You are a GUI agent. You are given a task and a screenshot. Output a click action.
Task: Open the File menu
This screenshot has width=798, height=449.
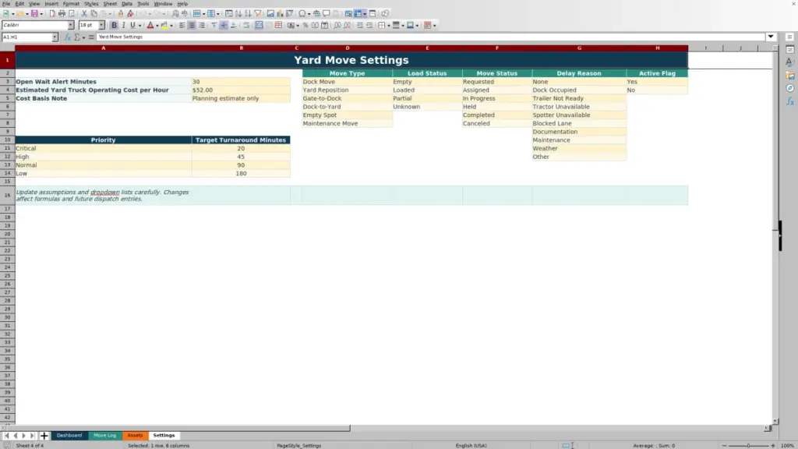click(6, 4)
